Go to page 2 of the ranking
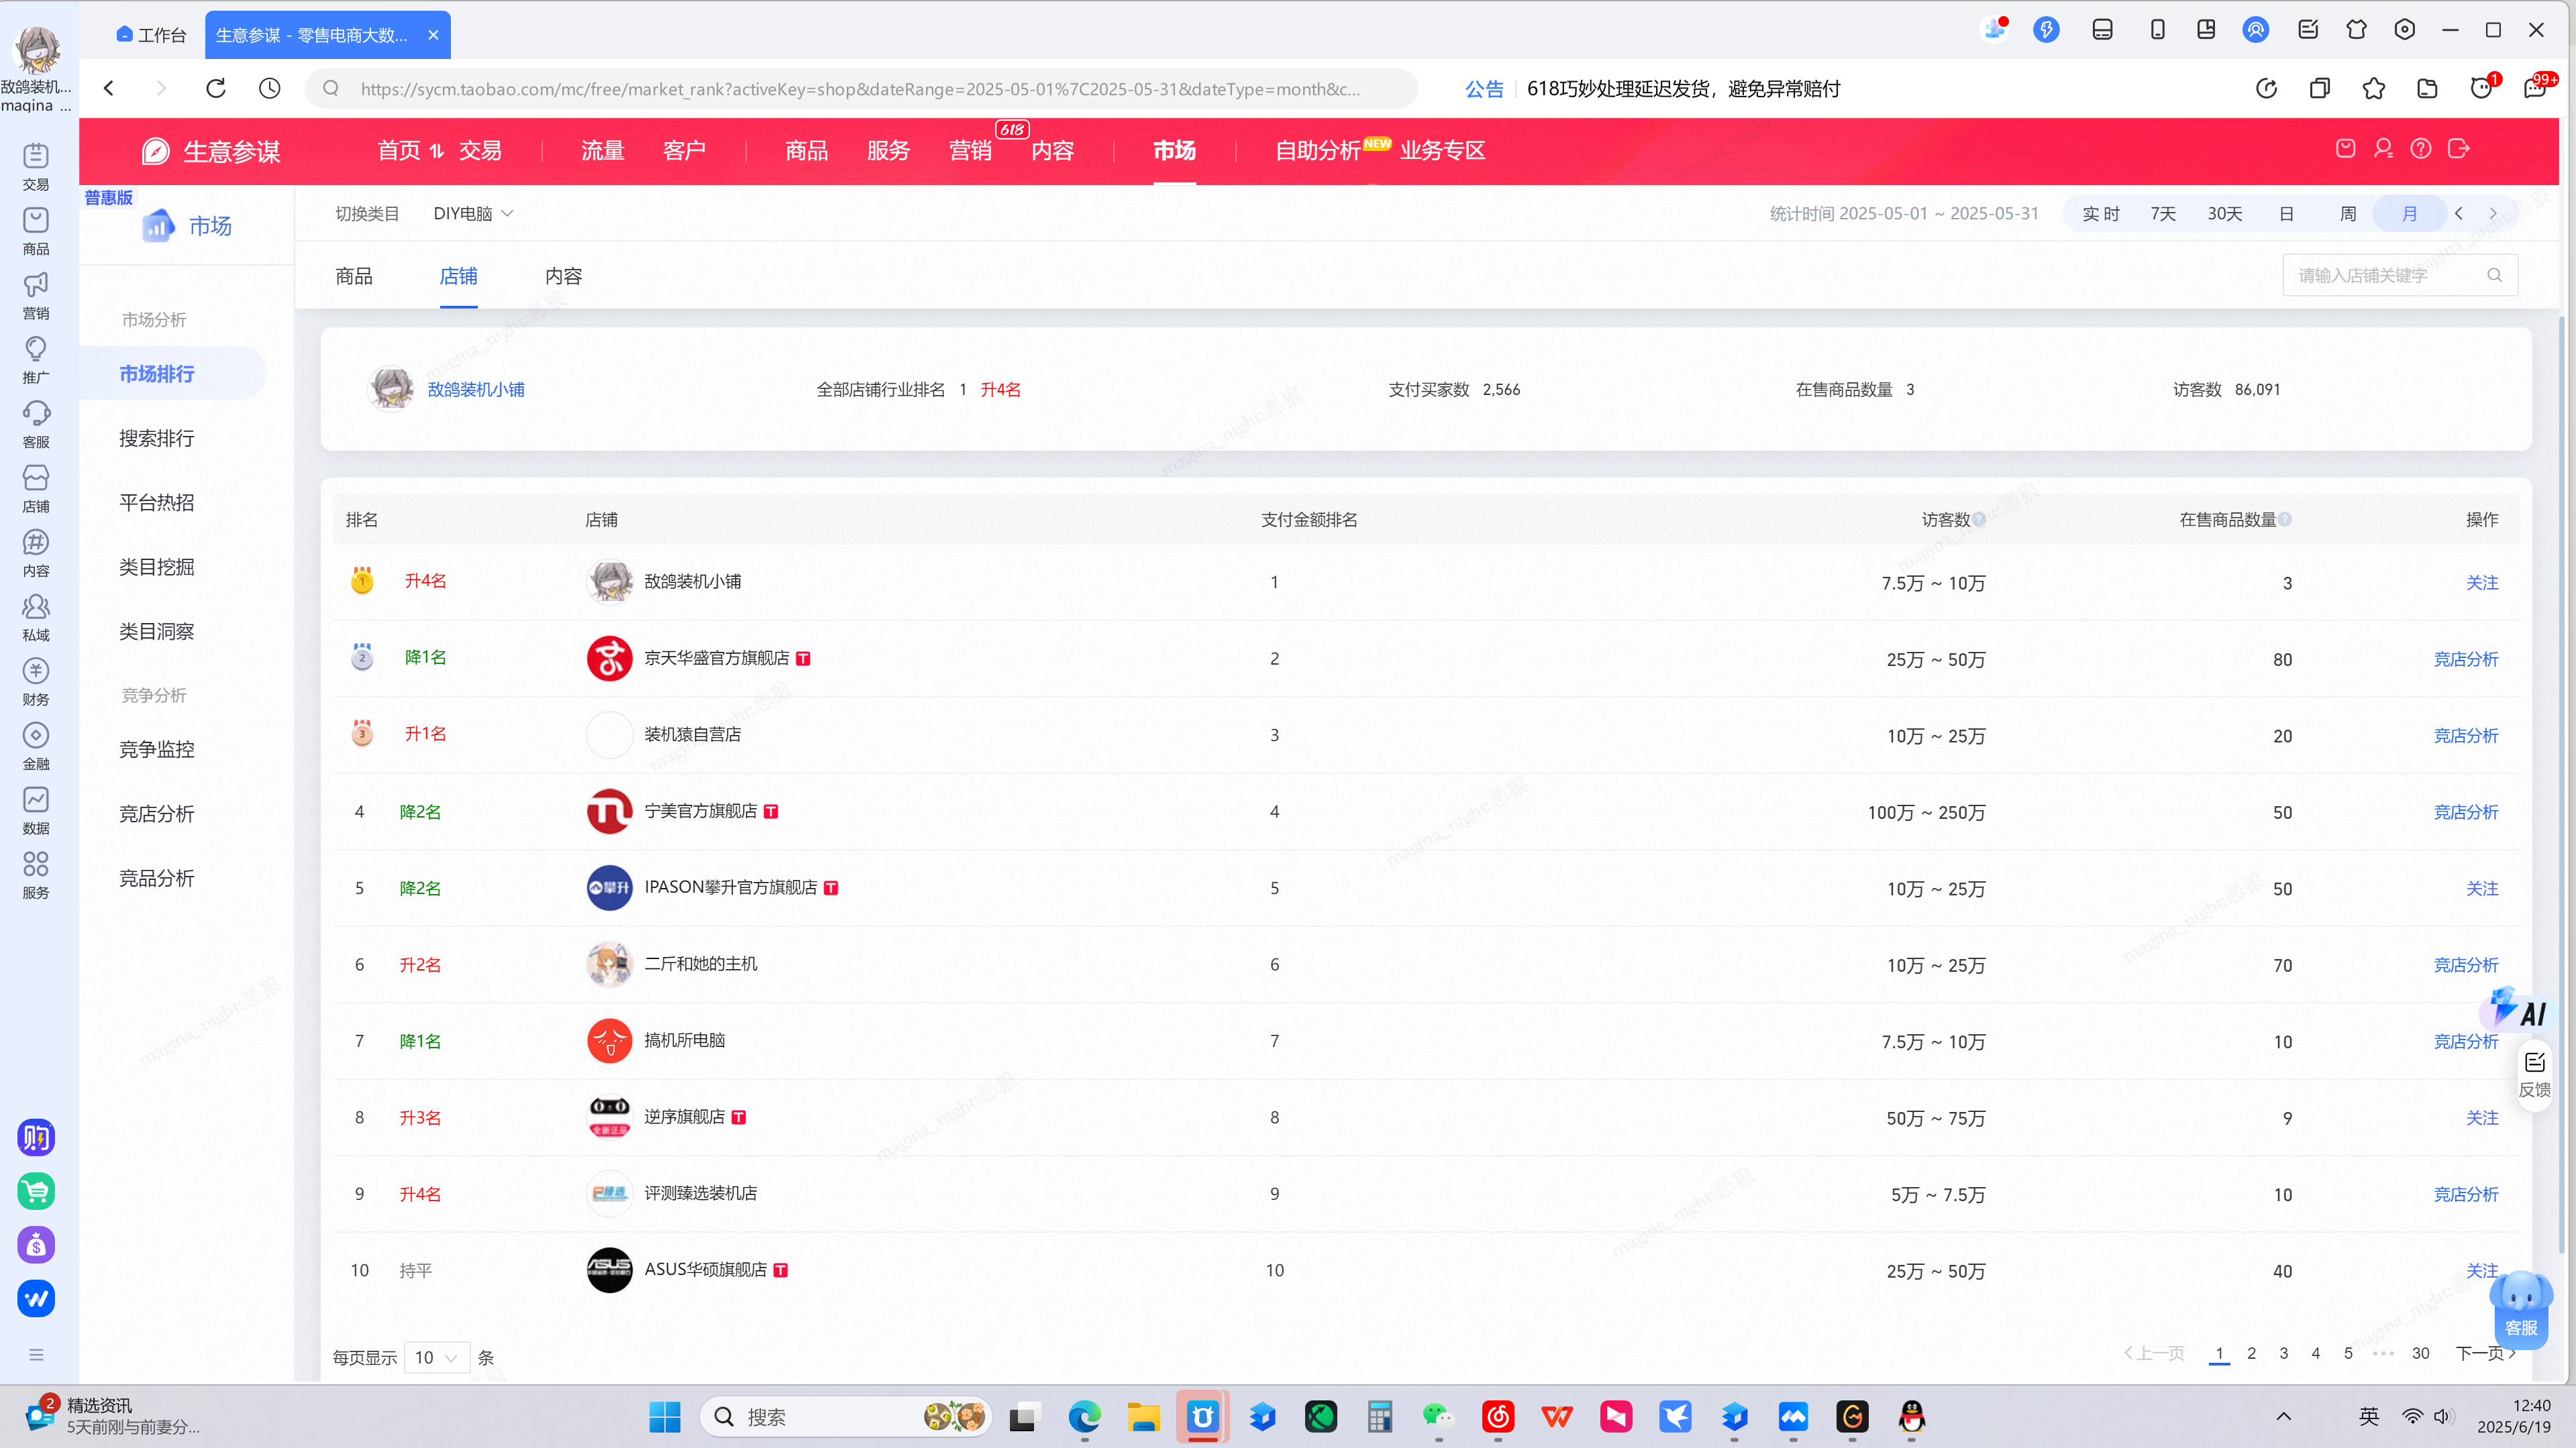 2252,1354
